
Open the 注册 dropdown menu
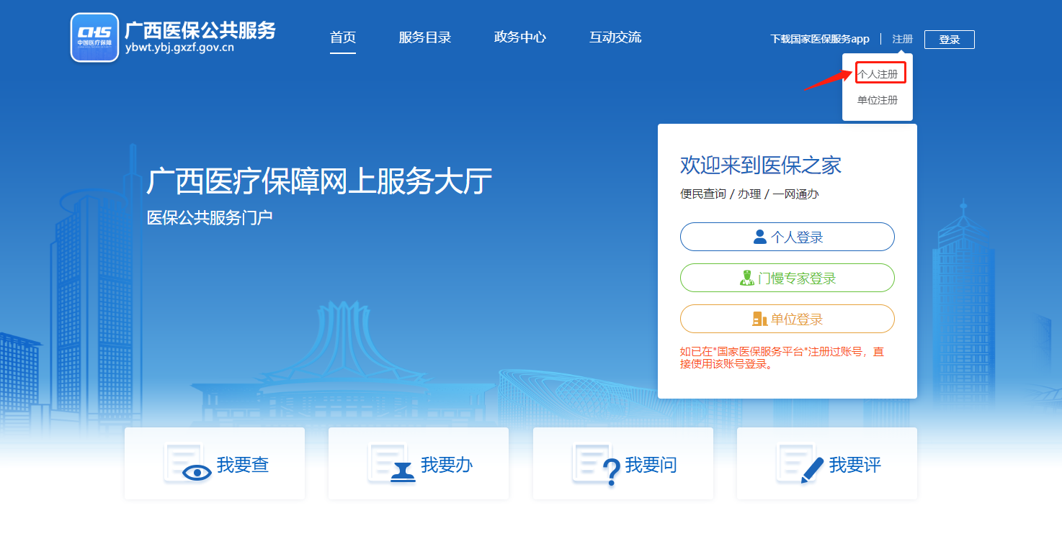coord(902,38)
